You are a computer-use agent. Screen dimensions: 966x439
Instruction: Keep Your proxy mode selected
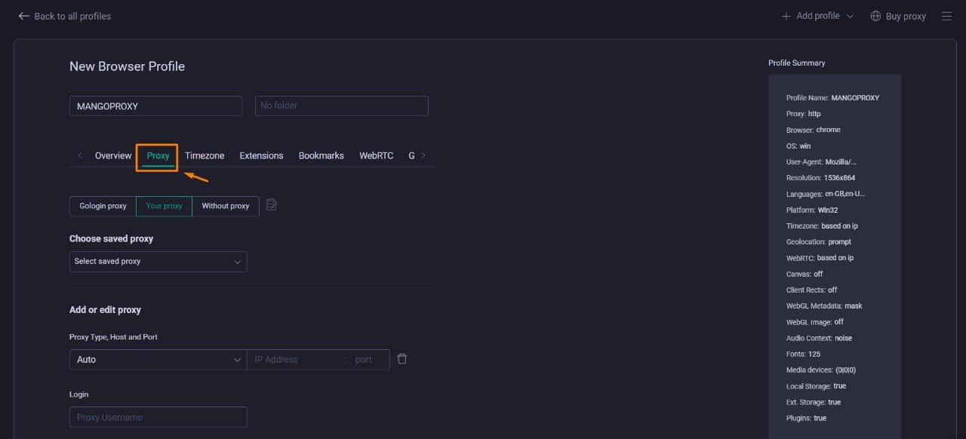pos(164,205)
